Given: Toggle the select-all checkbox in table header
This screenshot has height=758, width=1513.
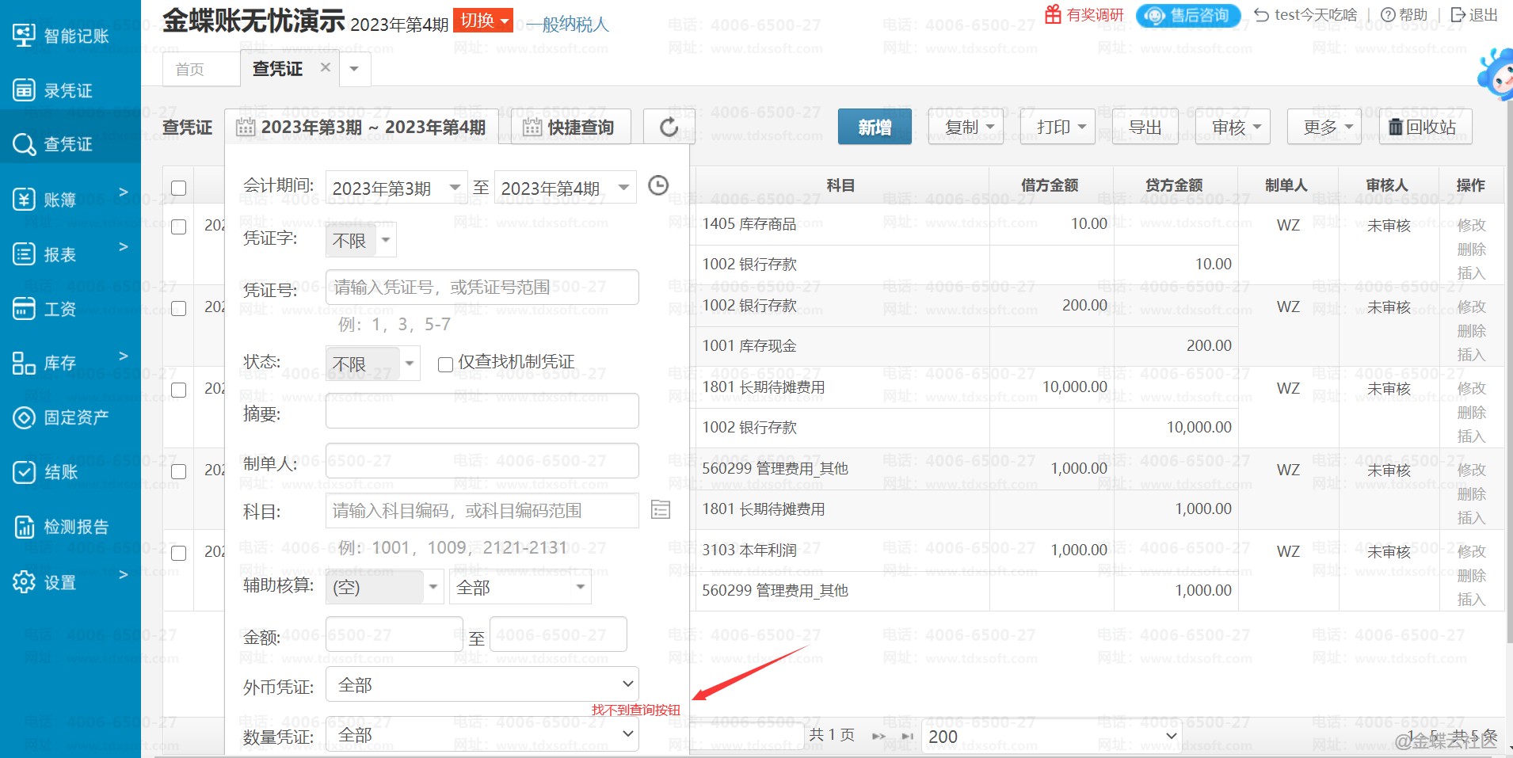Looking at the screenshot, I should pos(179,188).
